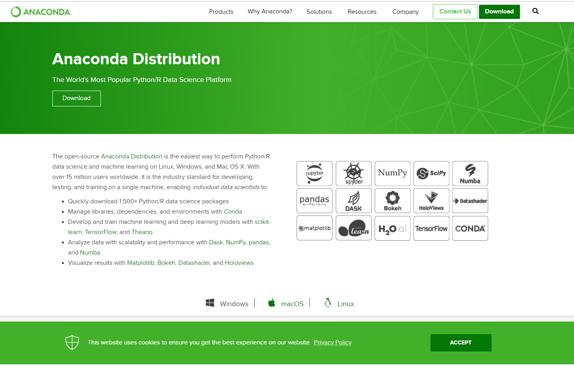Click the TensorFlow logo tile
This screenshot has height=372, width=574.
431,228
